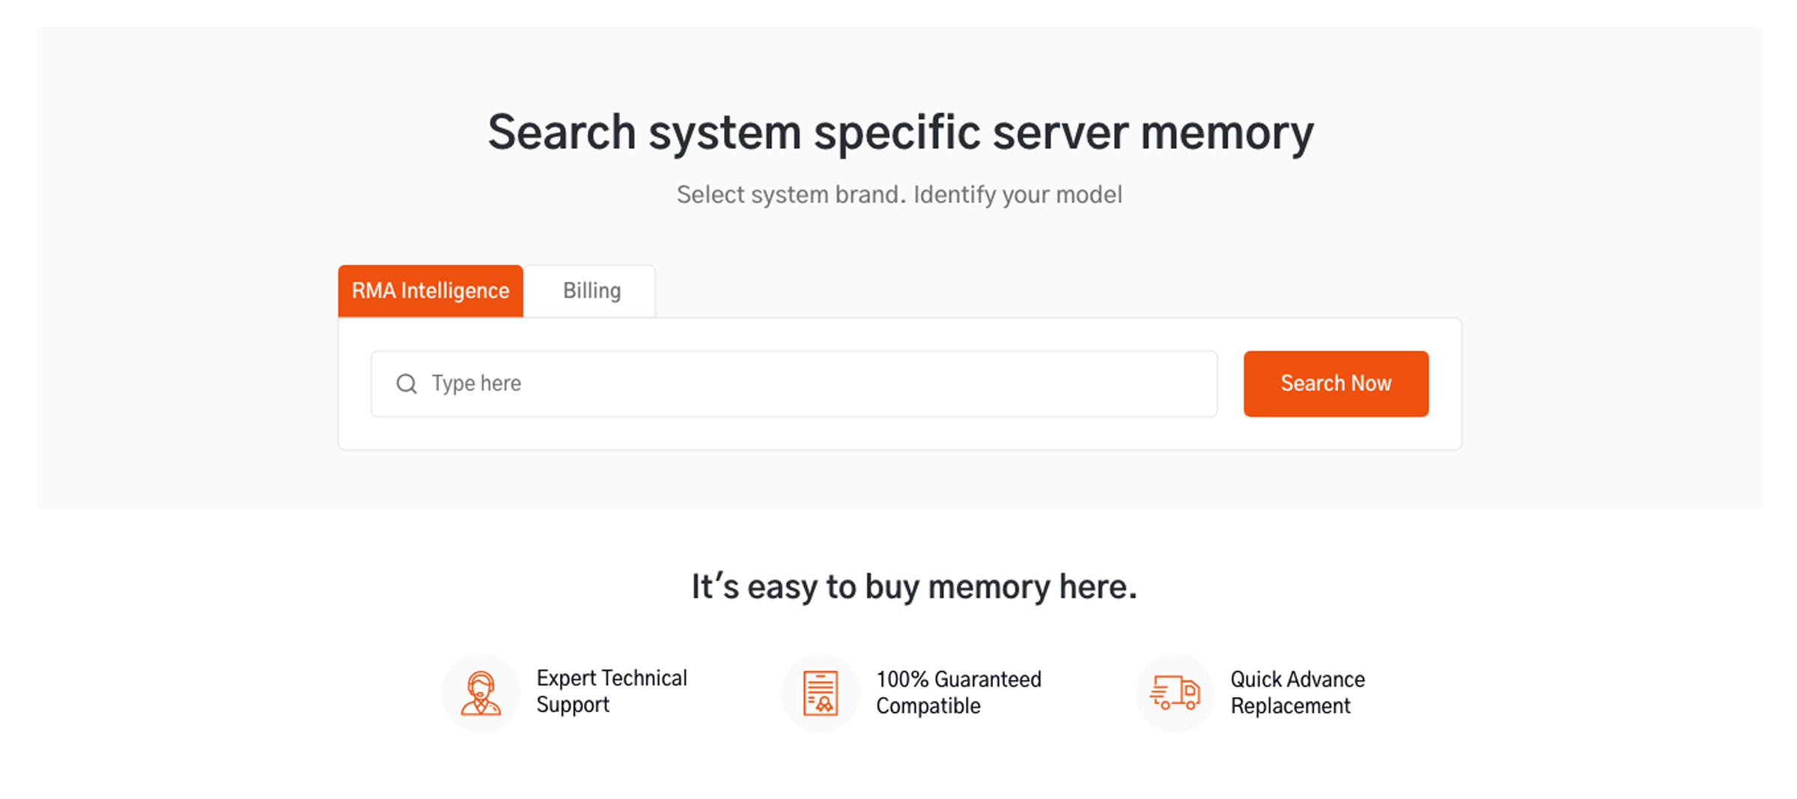Click the 'Select system brand' subtitle text
The width and height of the screenshot is (1797, 799).
tap(898, 194)
